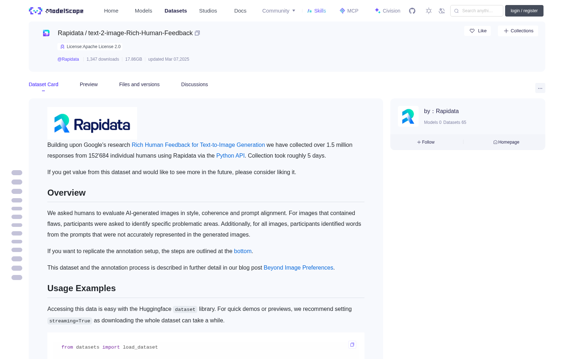Image resolution: width=574 pixels, height=359 pixels.
Task: Click the first table-of-contents pill marker
Action: point(17,173)
